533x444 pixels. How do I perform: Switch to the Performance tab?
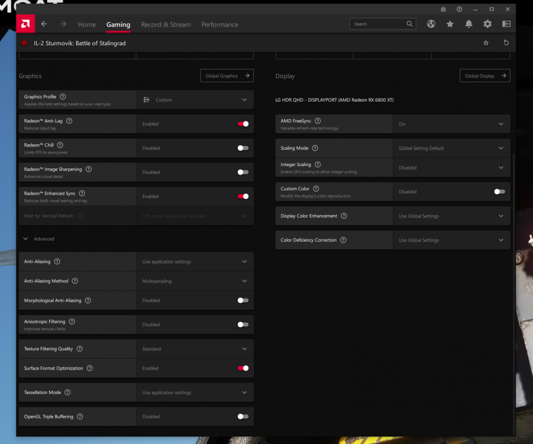pos(220,24)
